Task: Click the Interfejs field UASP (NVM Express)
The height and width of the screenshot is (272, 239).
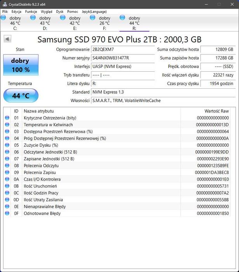Action: coord(123,67)
